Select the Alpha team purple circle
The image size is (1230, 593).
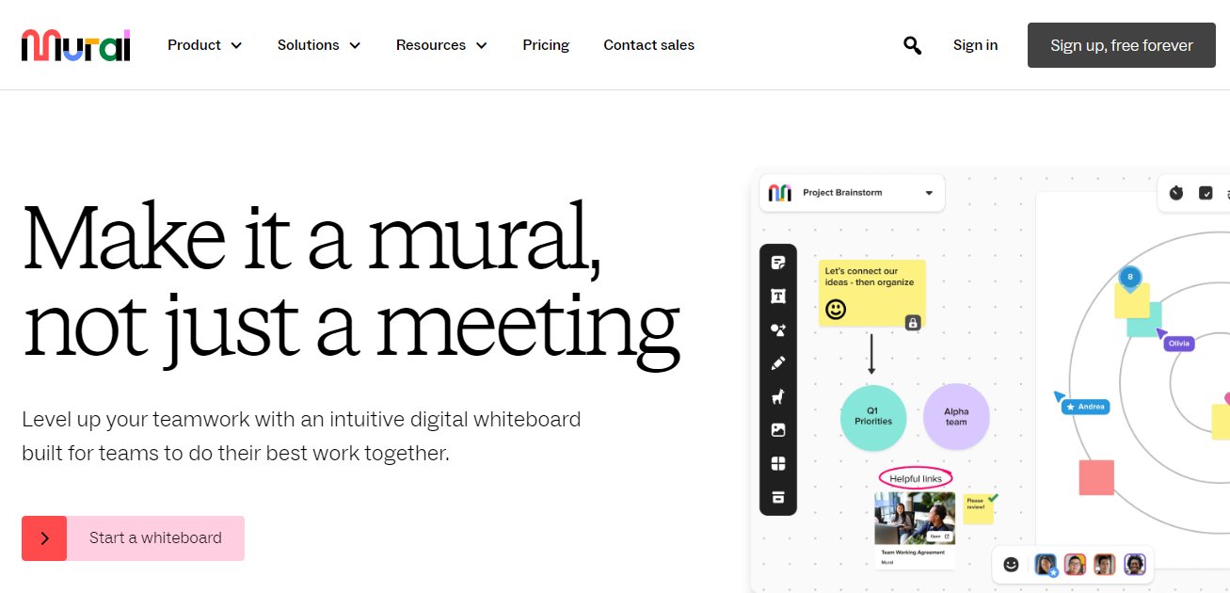pyautogui.click(x=956, y=417)
